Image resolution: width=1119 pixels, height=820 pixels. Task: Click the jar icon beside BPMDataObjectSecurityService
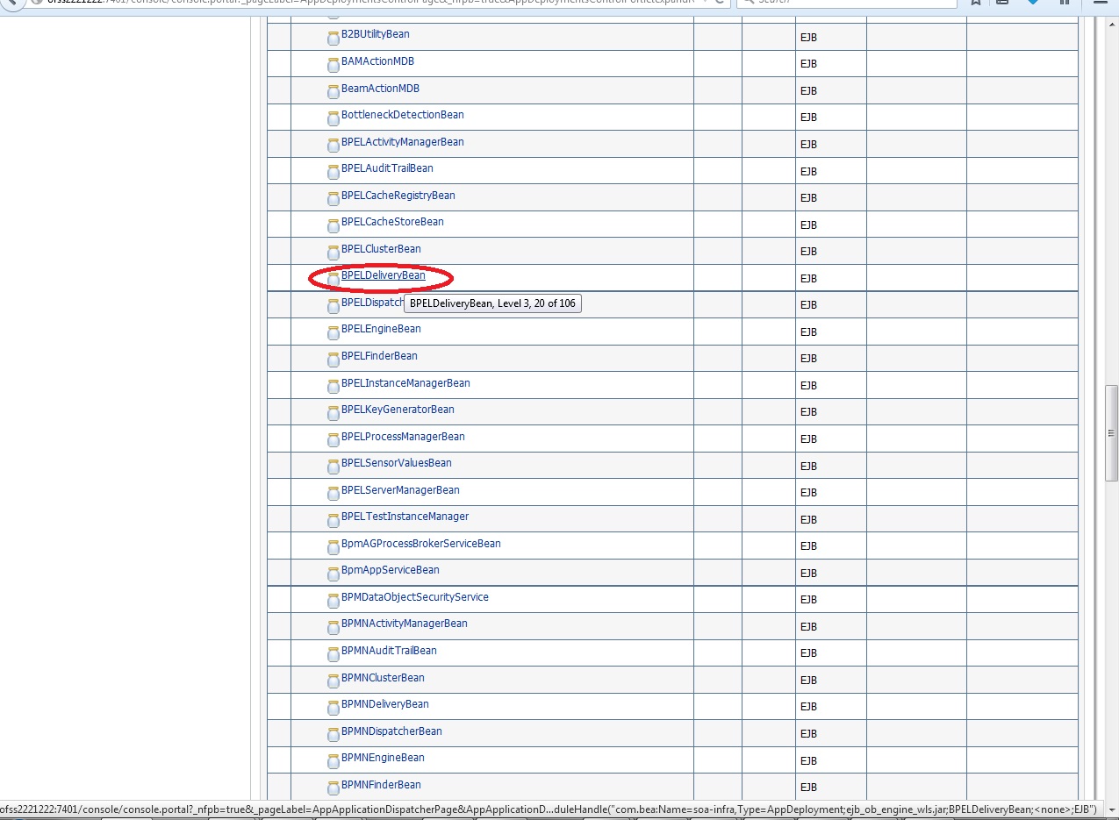[334, 601]
